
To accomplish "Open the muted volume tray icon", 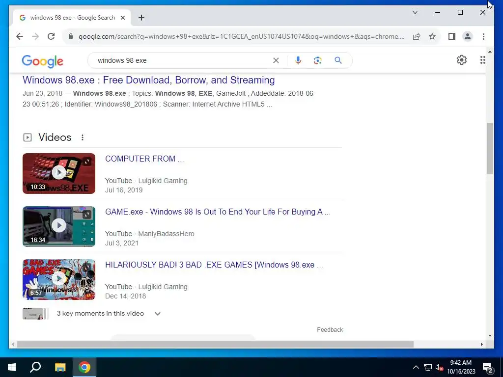I will point(439,367).
